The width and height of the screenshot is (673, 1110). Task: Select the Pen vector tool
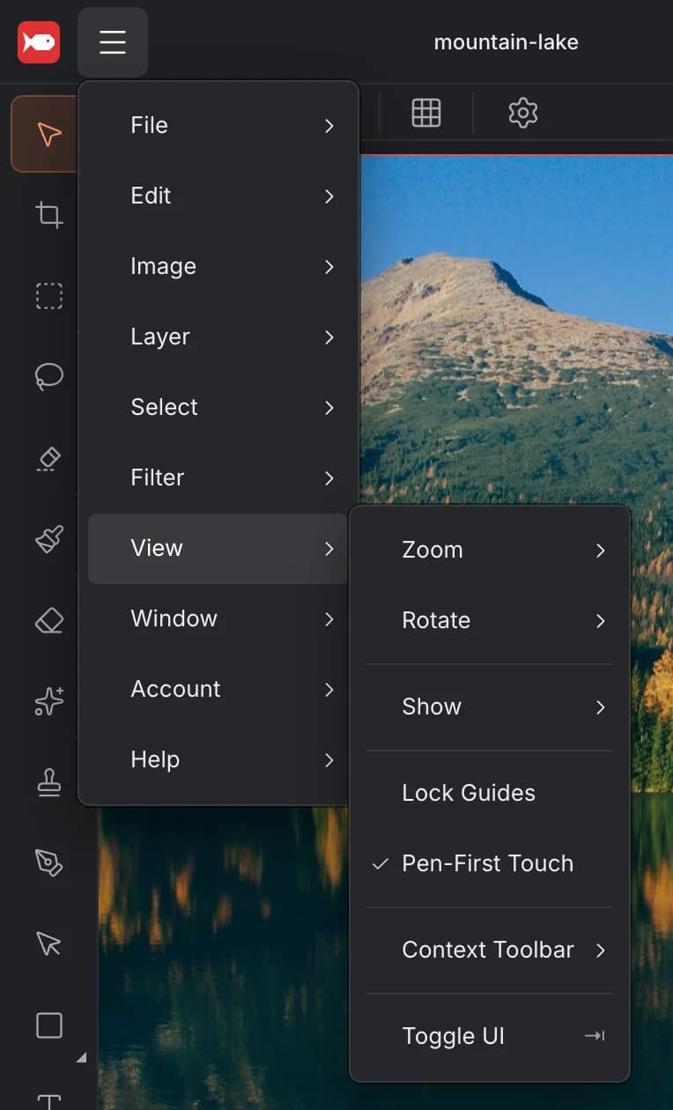pyautogui.click(x=48, y=863)
